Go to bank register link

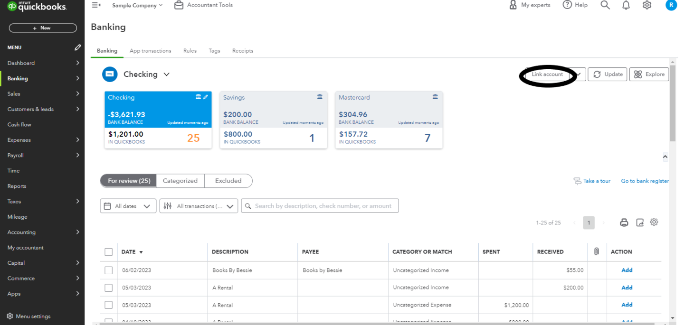point(645,181)
